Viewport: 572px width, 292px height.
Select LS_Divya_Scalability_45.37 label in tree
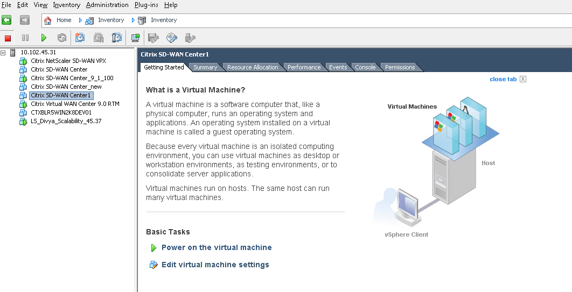click(66, 121)
